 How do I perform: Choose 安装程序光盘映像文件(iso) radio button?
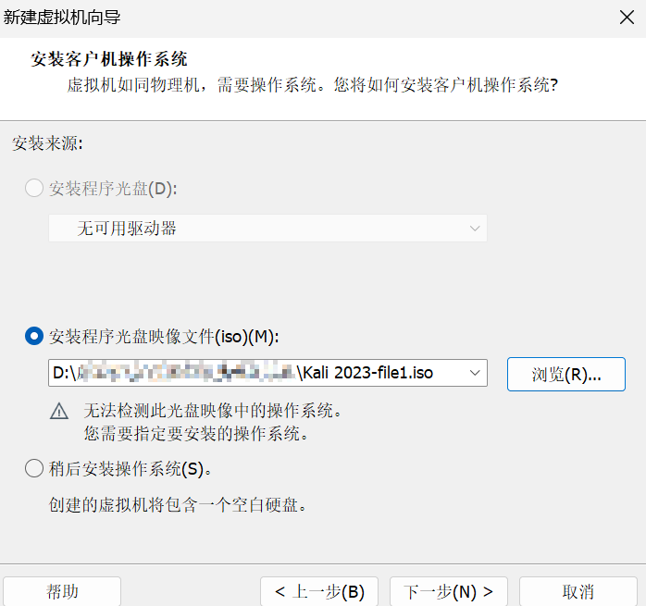[34, 337]
